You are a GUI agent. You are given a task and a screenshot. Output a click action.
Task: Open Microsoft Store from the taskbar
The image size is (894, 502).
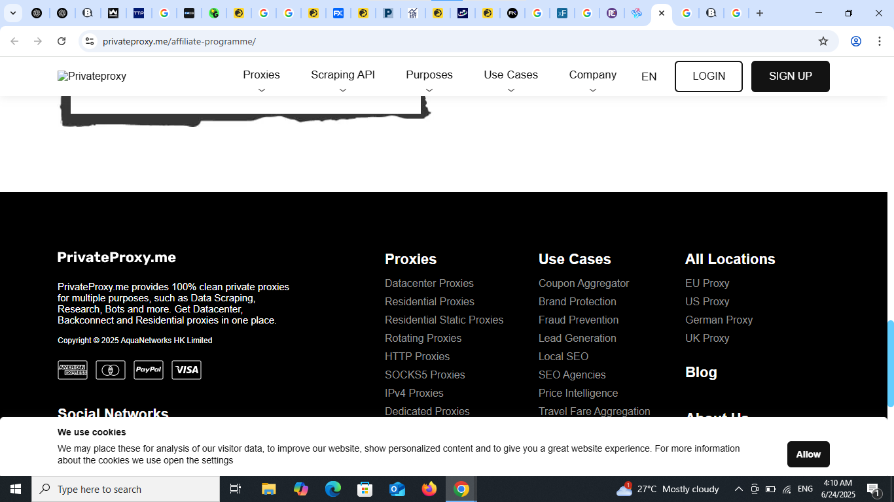click(x=365, y=489)
